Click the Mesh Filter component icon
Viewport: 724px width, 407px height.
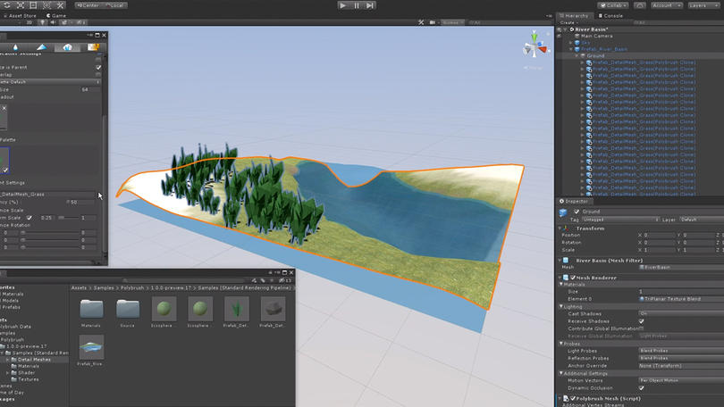pyautogui.click(x=566, y=261)
